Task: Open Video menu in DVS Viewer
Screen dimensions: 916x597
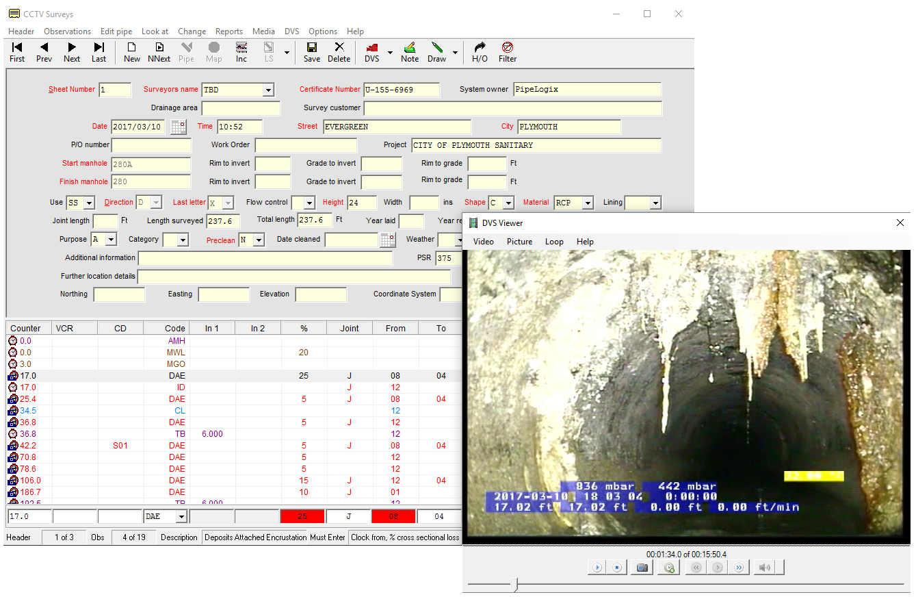Action: [484, 242]
